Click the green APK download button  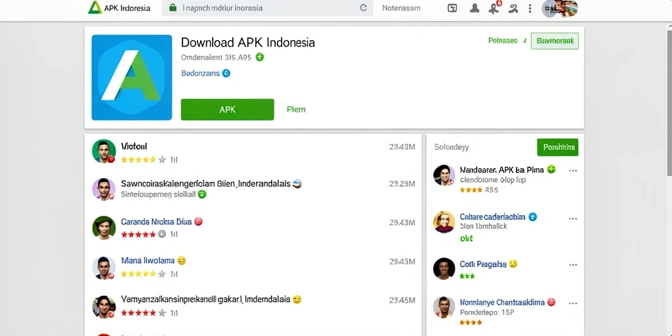(227, 110)
